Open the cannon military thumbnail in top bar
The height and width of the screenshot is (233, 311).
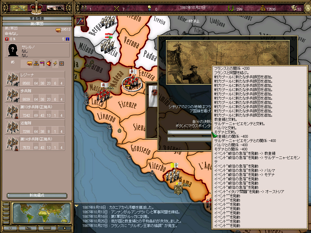55,8
